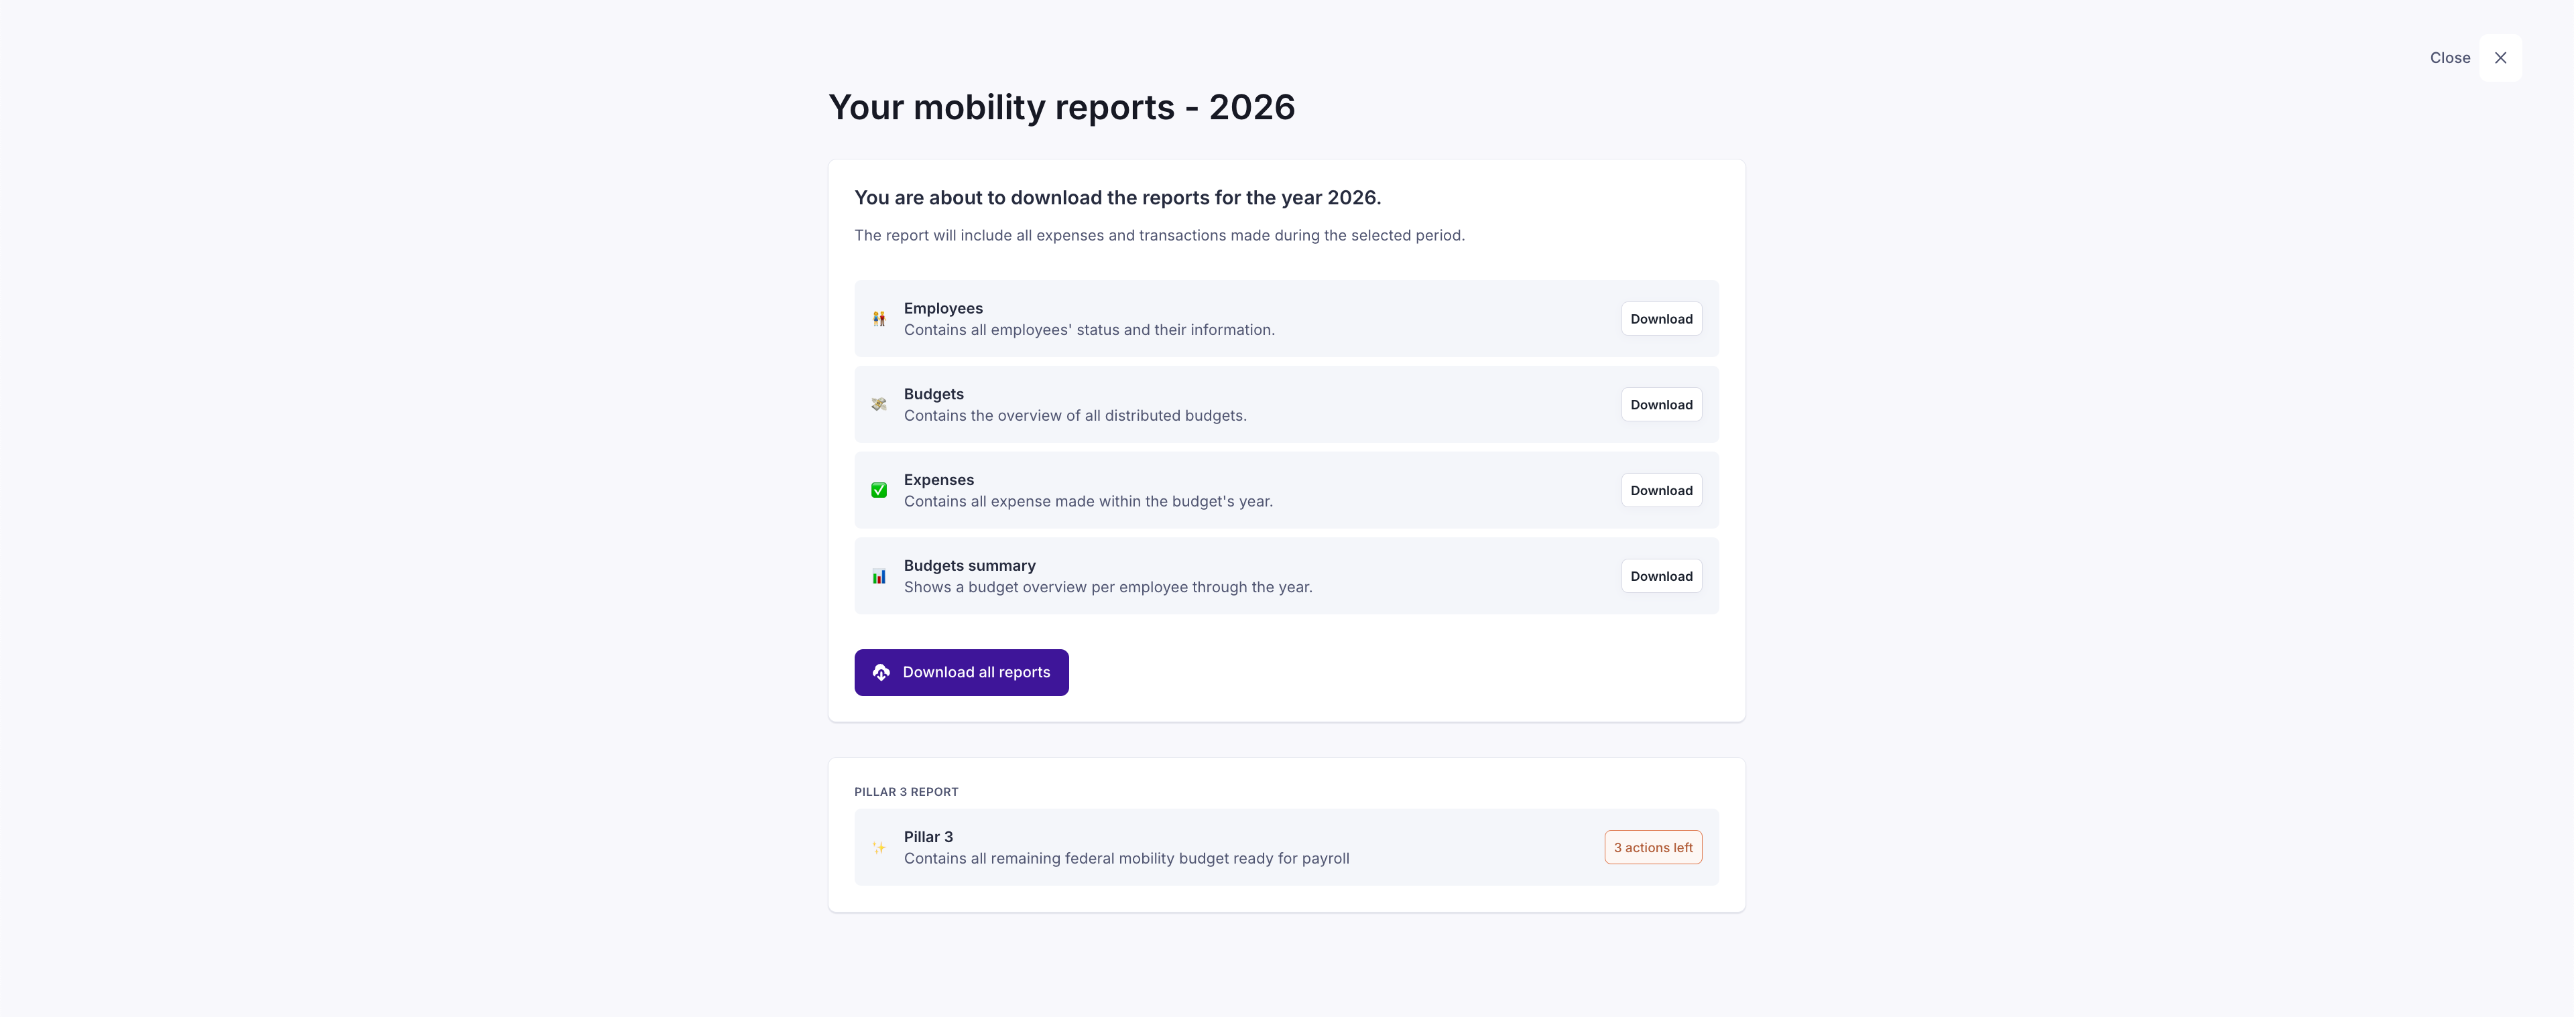Click the Your mobility reports heading
This screenshot has width=2574, height=1017.
(1061, 107)
